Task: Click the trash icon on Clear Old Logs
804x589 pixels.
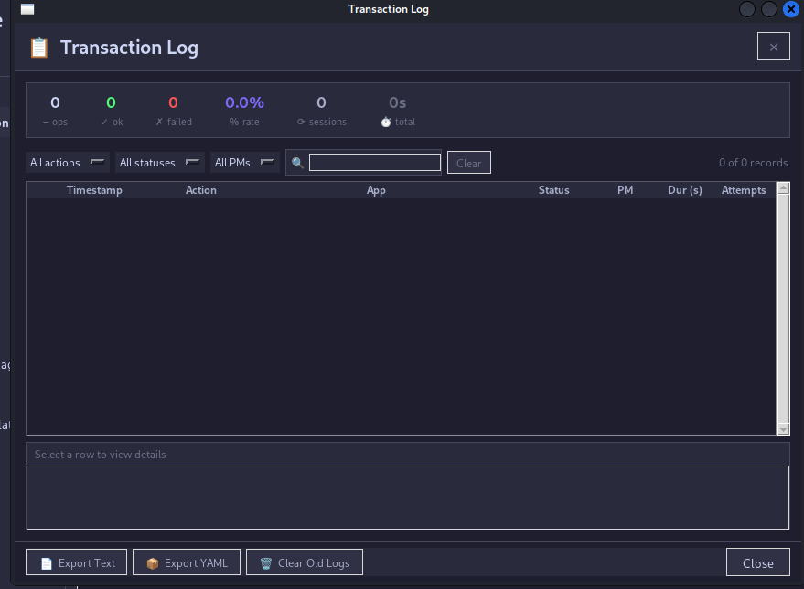Action: point(266,562)
